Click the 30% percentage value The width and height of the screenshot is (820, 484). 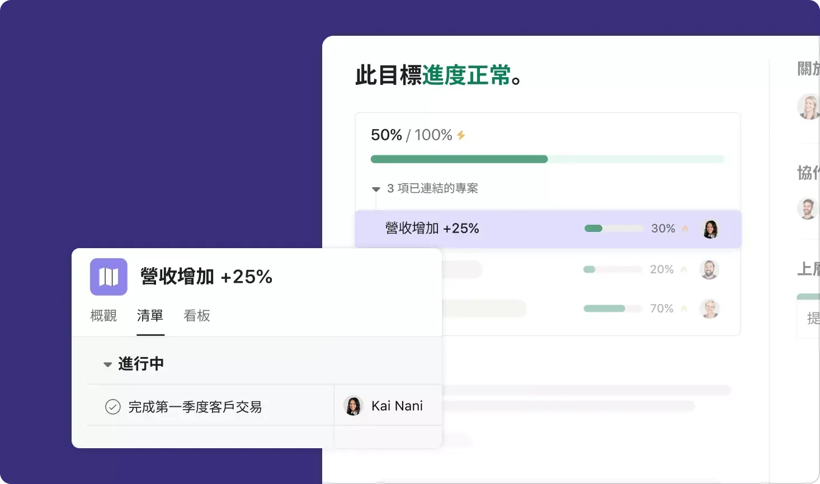tap(663, 228)
